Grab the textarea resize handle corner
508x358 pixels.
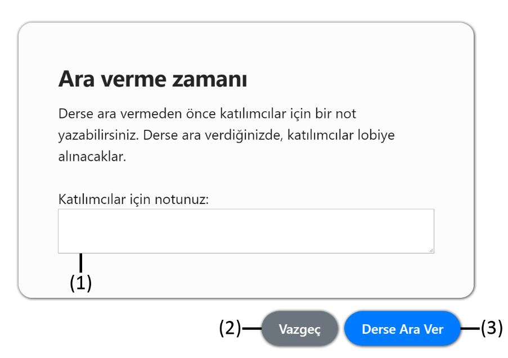[x=431, y=250]
